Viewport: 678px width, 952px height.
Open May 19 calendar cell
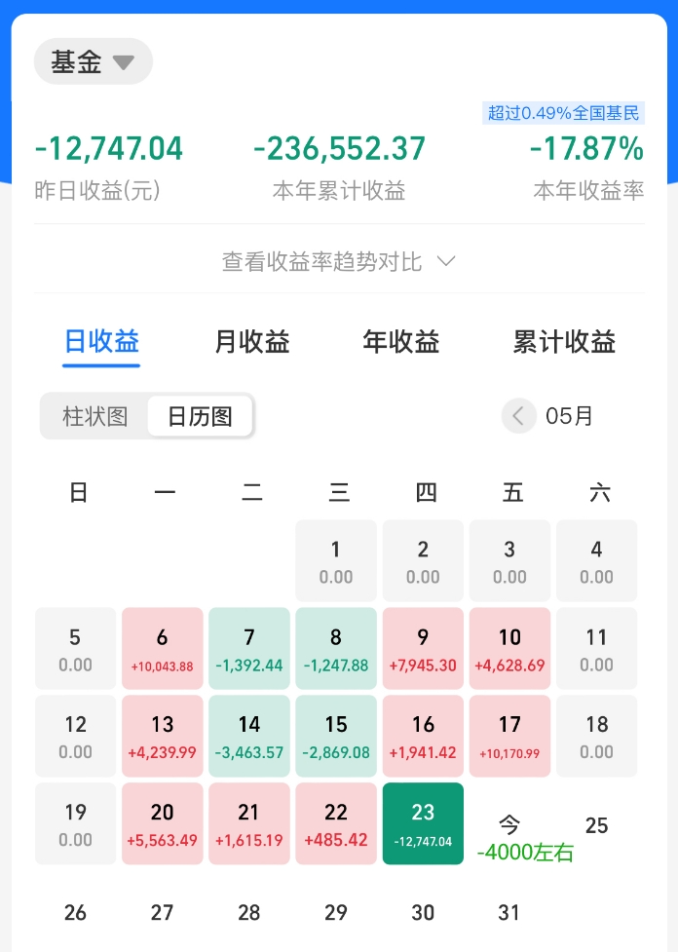[x=75, y=823]
